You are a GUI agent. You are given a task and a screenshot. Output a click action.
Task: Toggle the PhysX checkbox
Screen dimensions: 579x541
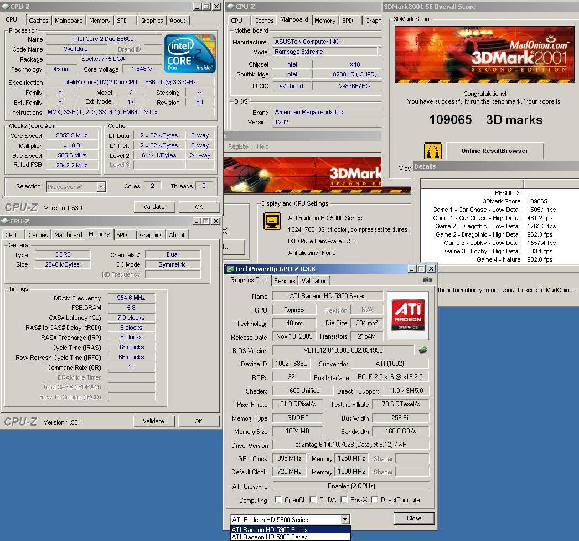pos(344,499)
